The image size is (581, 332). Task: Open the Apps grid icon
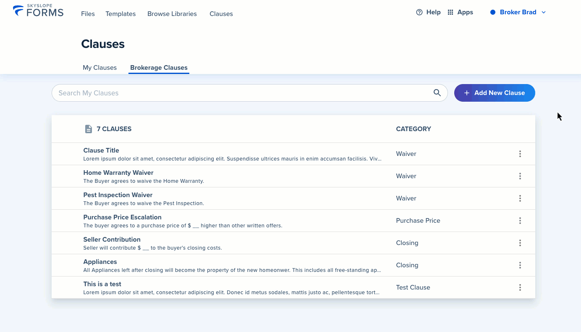point(450,12)
